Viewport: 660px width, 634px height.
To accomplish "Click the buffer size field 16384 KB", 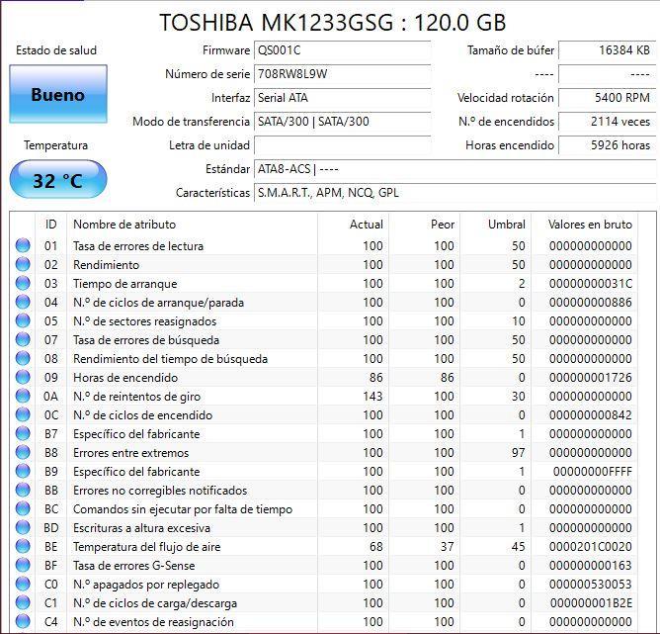I will coord(607,50).
